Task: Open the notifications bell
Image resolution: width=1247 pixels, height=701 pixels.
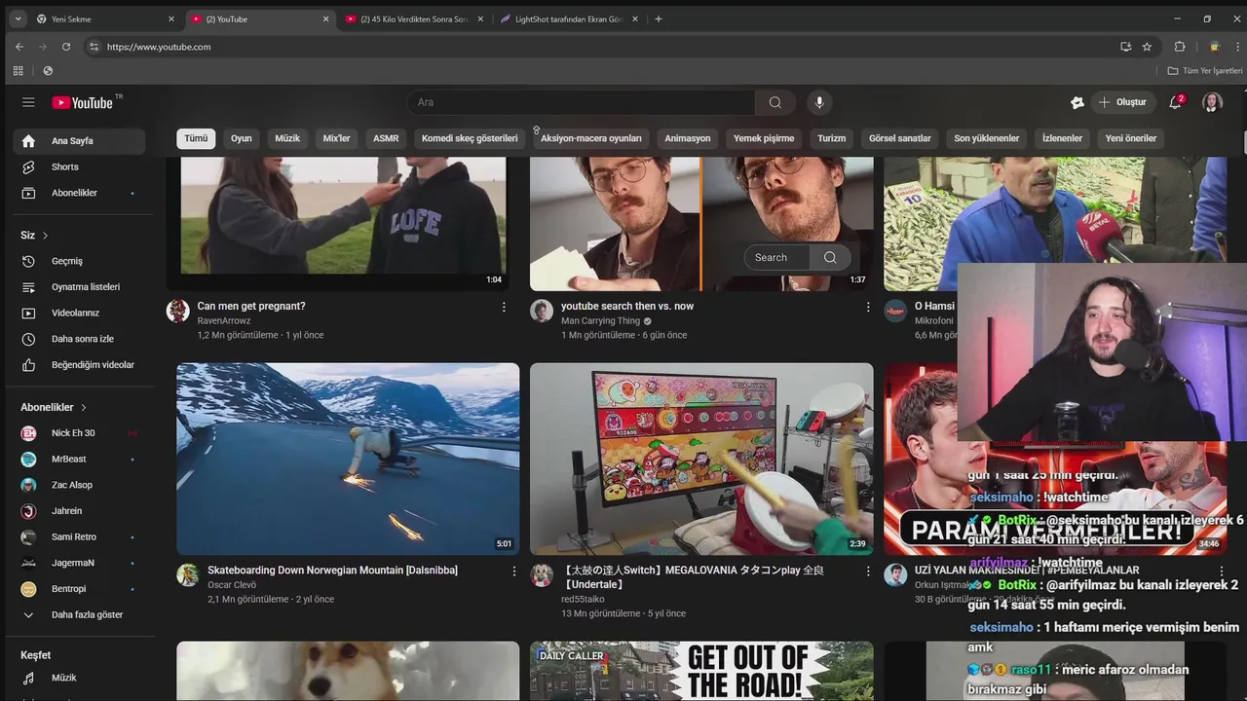Action: coord(1176,102)
